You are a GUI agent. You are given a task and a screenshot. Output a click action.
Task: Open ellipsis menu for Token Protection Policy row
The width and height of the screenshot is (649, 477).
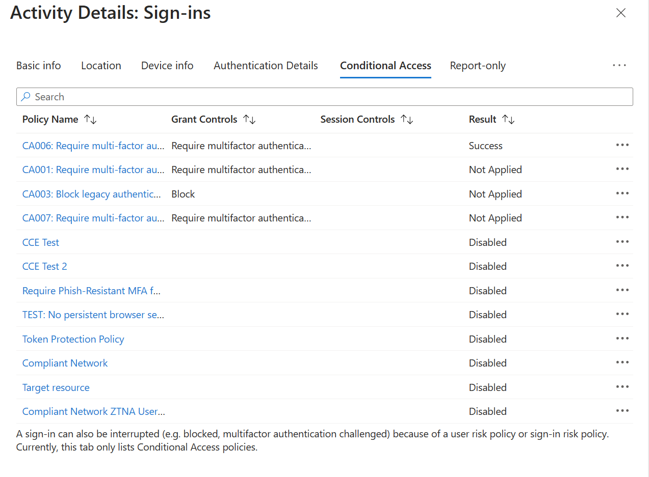click(x=622, y=339)
